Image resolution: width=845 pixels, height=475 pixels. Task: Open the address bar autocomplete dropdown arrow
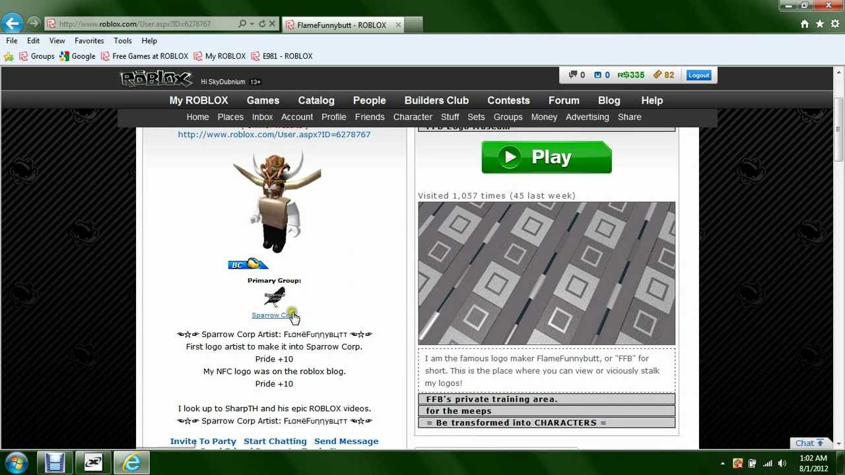click(x=252, y=24)
